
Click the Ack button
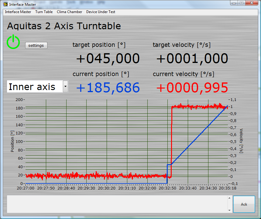click(x=244, y=204)
